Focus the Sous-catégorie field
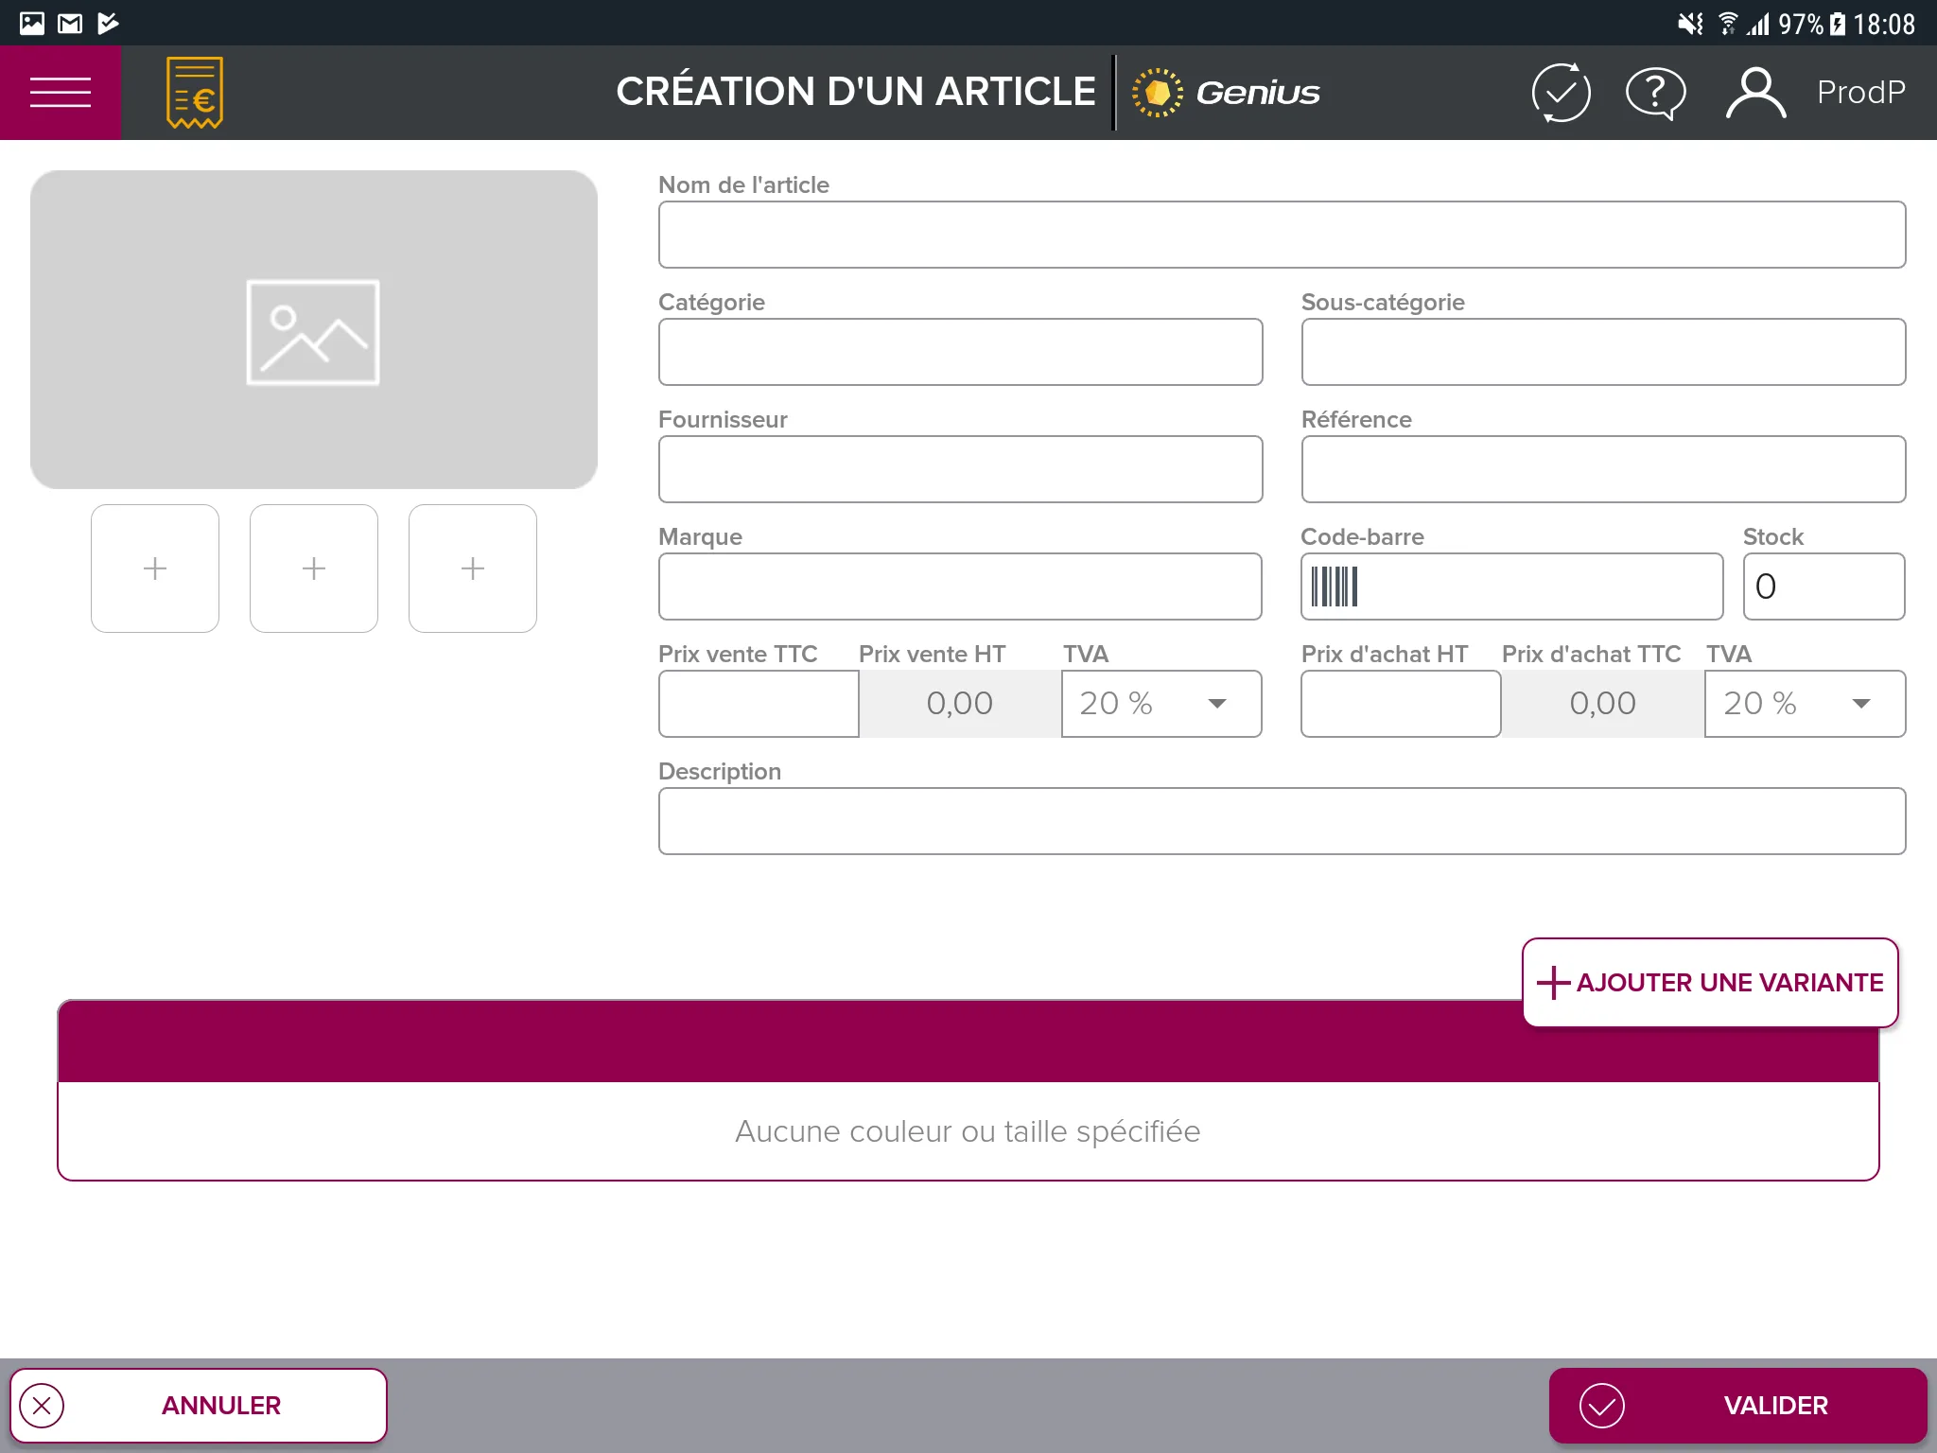 coord(1603,352)
